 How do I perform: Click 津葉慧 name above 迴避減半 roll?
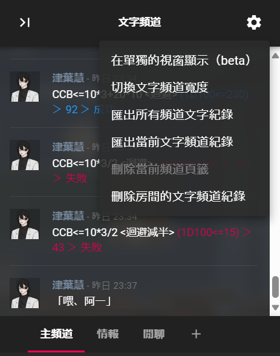(x=68, y=216)
